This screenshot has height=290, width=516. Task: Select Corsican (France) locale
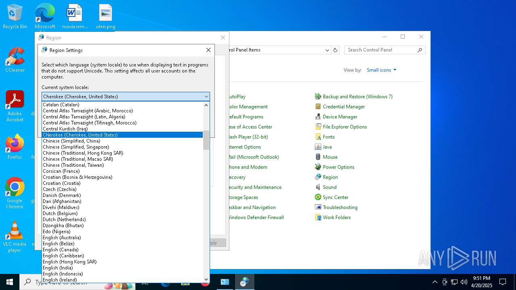[x=123, y=171]
